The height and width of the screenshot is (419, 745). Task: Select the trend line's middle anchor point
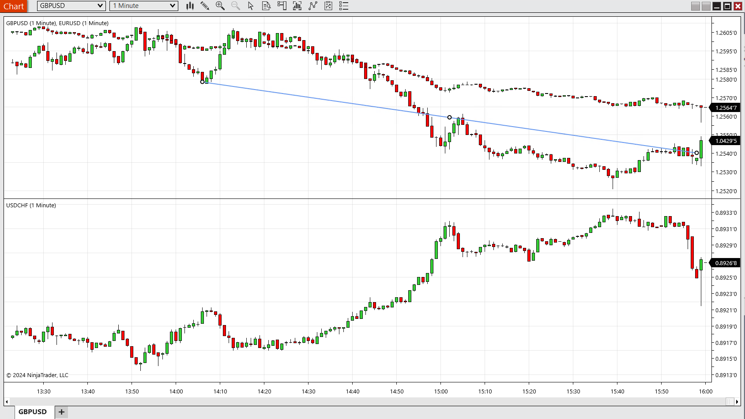pyautogui.click(x=449, y=117)
